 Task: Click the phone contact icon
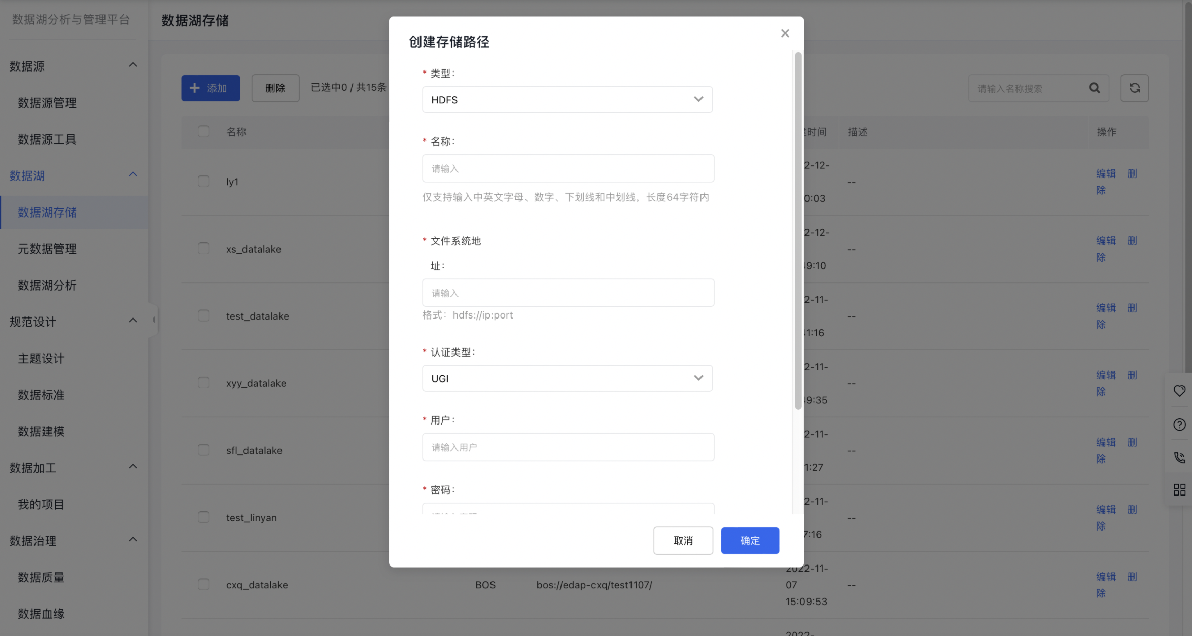[1179, 457]
